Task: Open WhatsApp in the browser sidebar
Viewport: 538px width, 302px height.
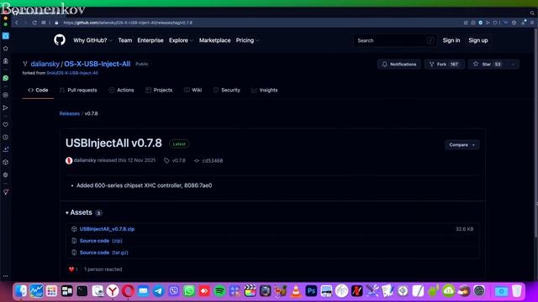Action: (6, 78)
